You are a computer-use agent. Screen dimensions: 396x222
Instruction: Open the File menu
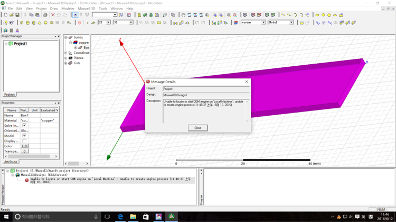(10, 8)
